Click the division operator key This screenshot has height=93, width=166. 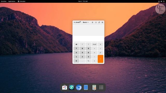point(94,49)
